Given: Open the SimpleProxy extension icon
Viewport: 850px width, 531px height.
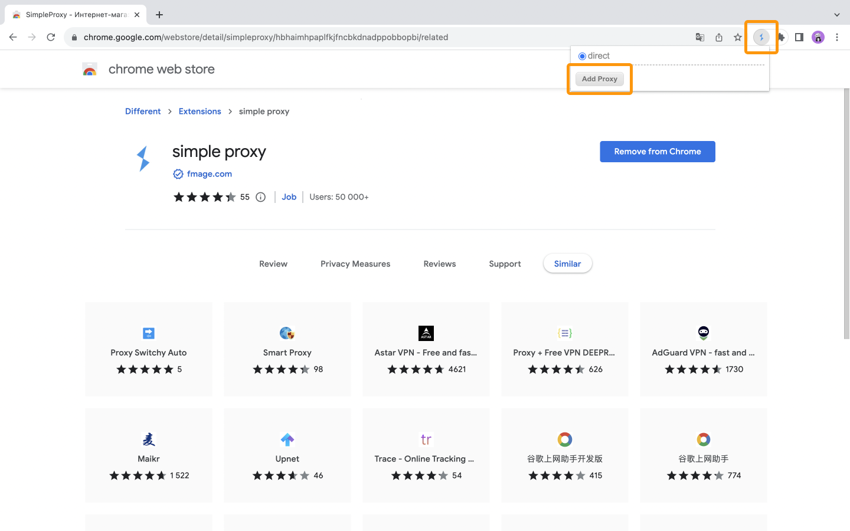Looking at the screenshot, I should click(761, 37).
